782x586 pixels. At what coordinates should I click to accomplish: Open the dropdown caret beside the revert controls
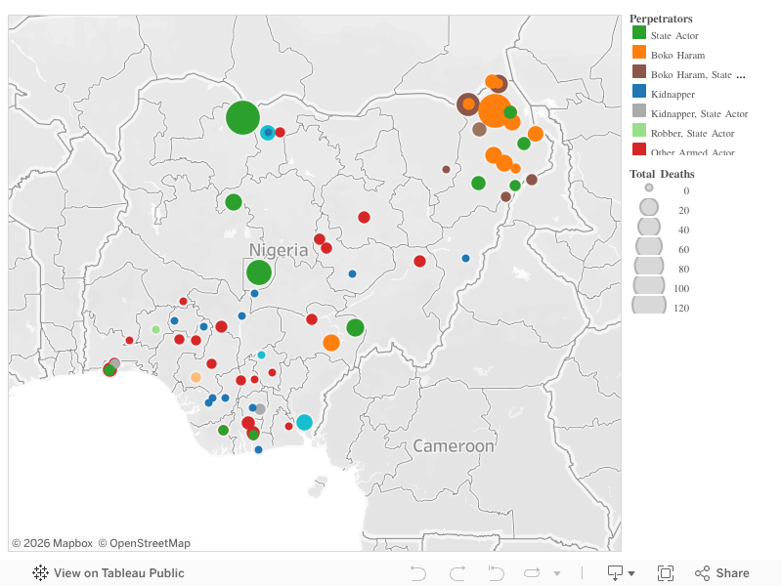pyautogui.click(x=557, y=573)
